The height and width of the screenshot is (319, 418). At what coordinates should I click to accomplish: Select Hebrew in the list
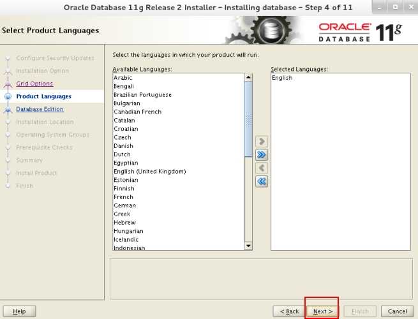[x=178, y=223]
